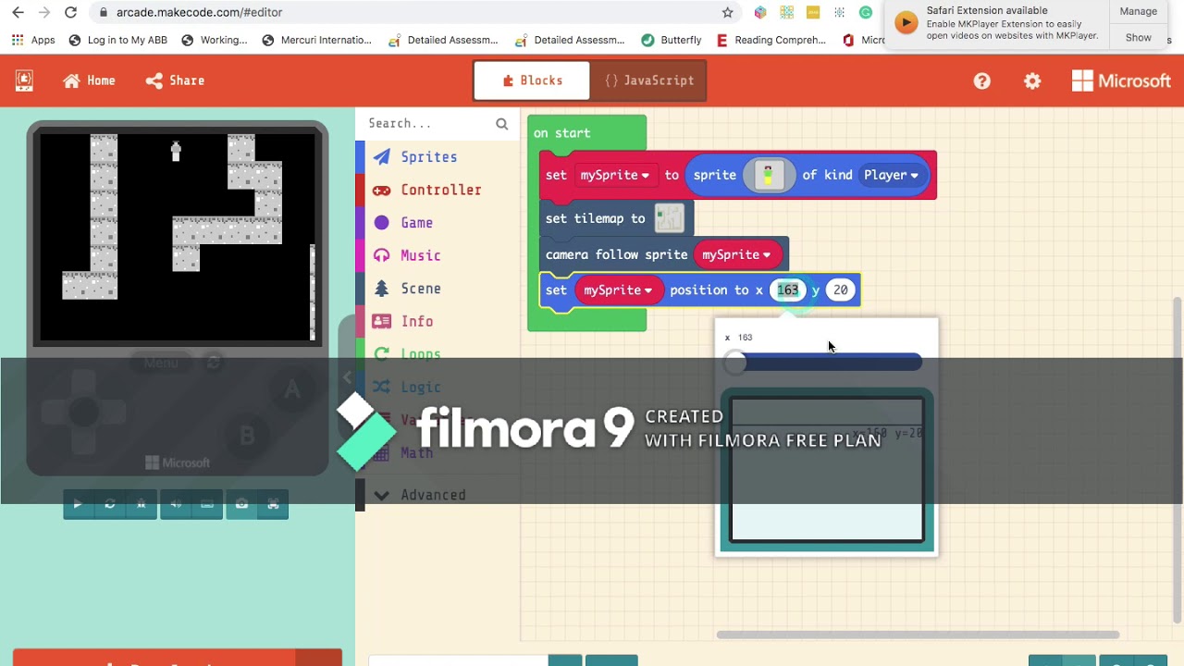Viewport: 1184px width, 666px height.
Task: Click Manage in the extension popup
Action: click(1138, 12)
